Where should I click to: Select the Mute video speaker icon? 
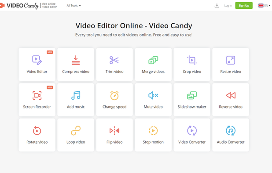pyautogui.click(x=153, y=95)
